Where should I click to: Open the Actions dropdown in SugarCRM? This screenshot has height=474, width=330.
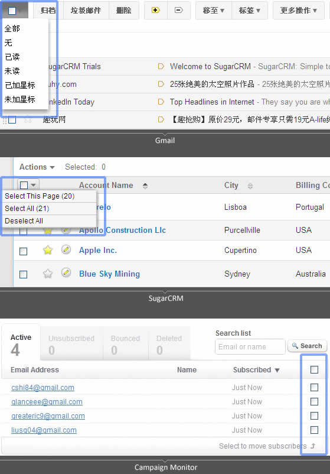pyautogui.click(x=37, y=167)
